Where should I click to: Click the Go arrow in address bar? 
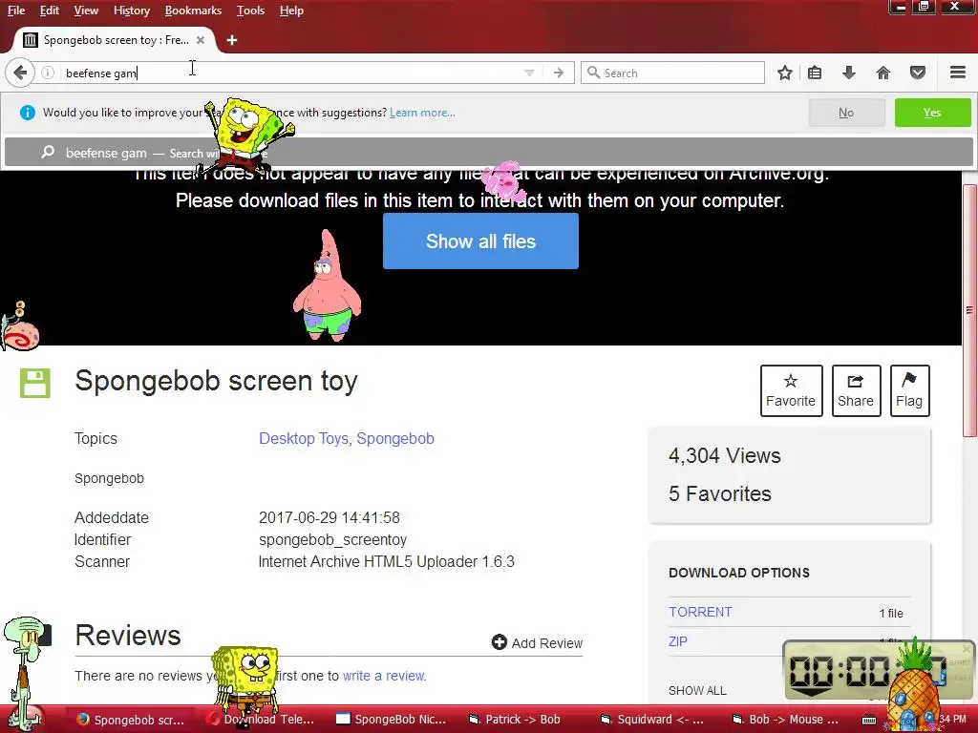[558, 73]
